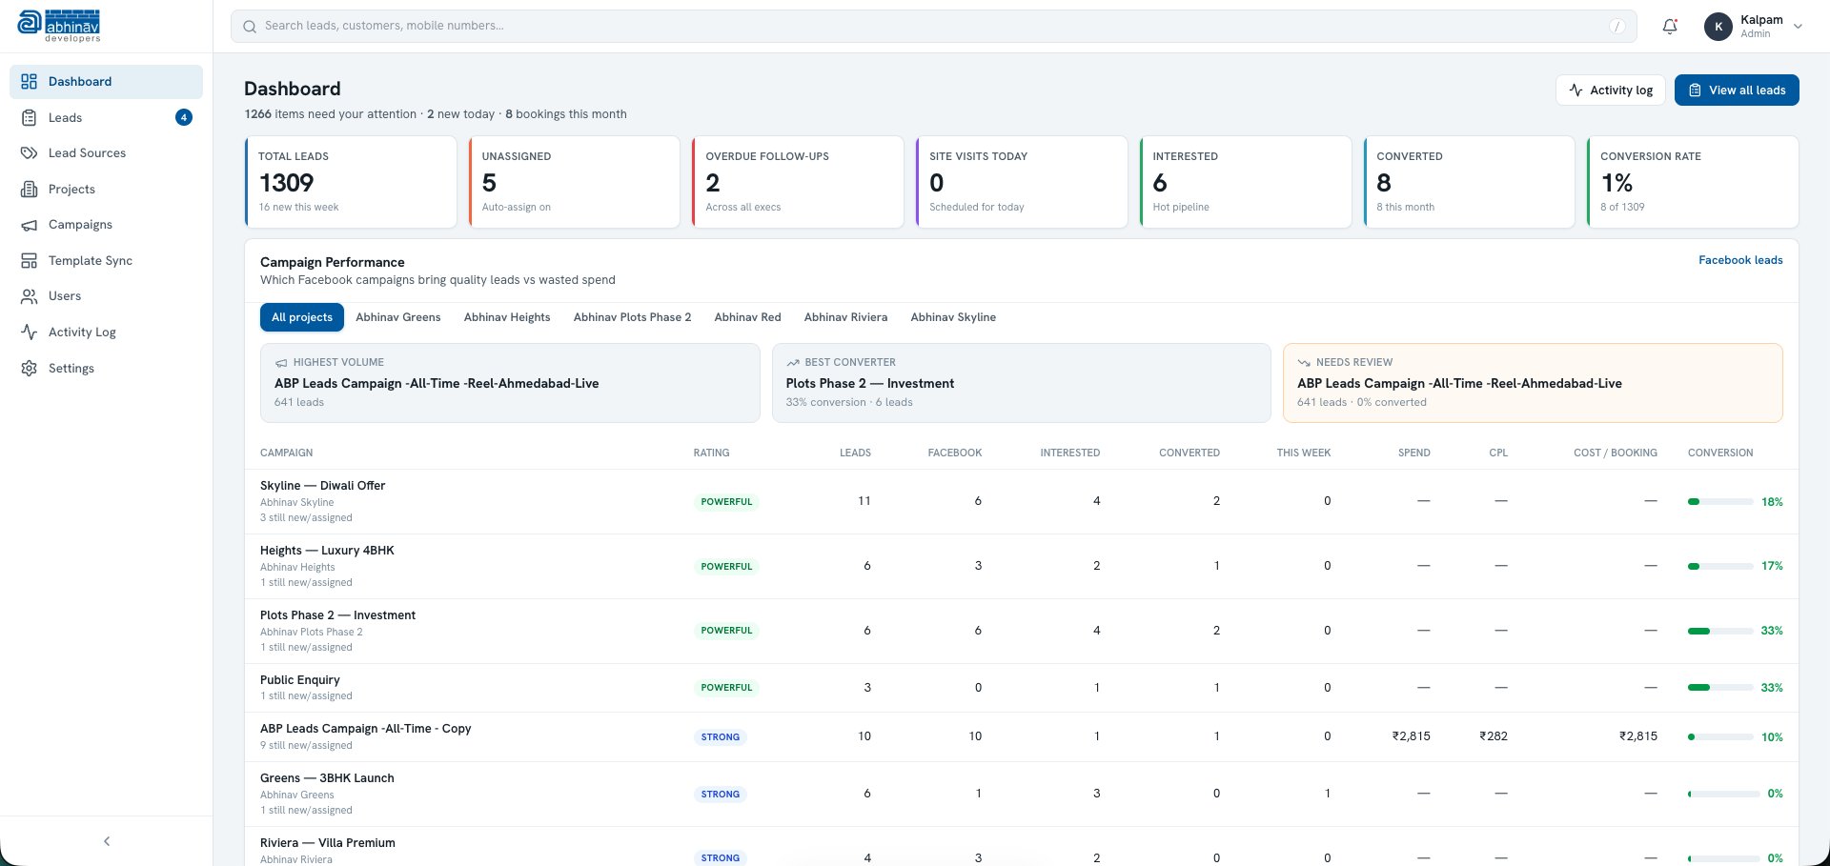Image resolution: width=1830 pixels, height=866 pixels.
Task: Click the Riviera — Villa Premium campaign name
Action: point(328,843)
